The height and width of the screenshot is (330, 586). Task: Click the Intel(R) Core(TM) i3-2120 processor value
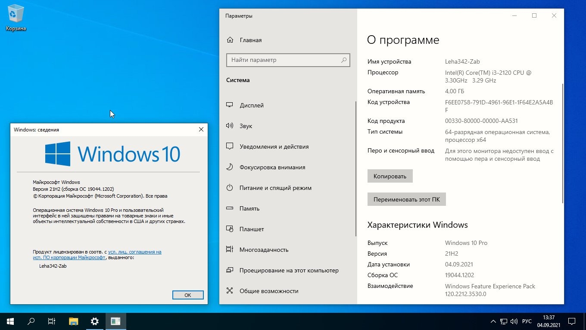pos(488,76)
